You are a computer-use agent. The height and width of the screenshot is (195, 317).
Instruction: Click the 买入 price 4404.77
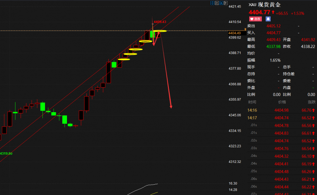[x=273, y=33]
